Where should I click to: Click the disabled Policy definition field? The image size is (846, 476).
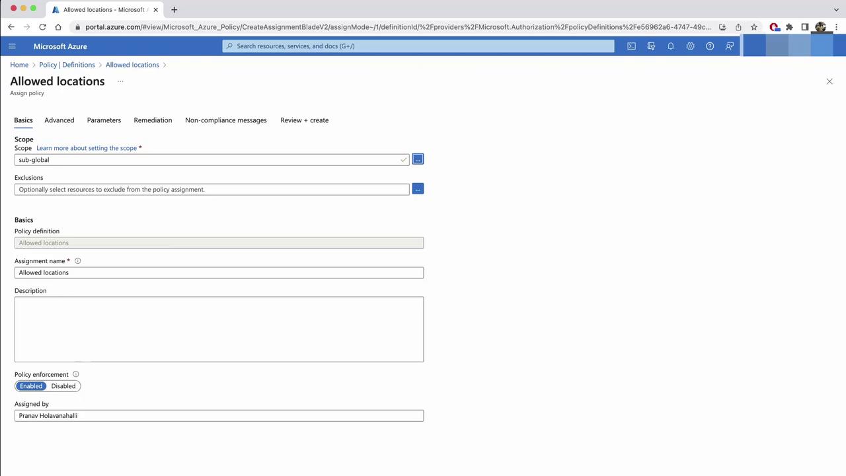coord(219,243)
